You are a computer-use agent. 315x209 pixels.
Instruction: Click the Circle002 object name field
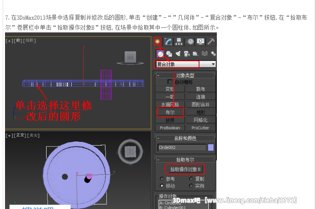pyautogui.click(x=182, y=147)
